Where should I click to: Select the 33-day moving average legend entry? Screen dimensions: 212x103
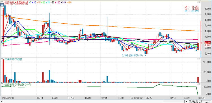[48, 3]
